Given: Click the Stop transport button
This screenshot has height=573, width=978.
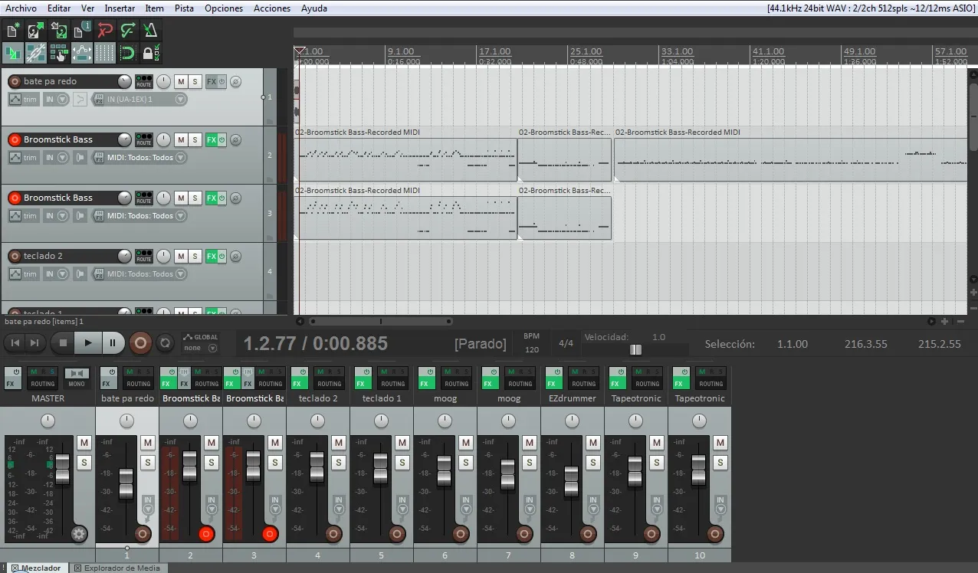Looking at the screenshot, I should [x=64, y=343].
